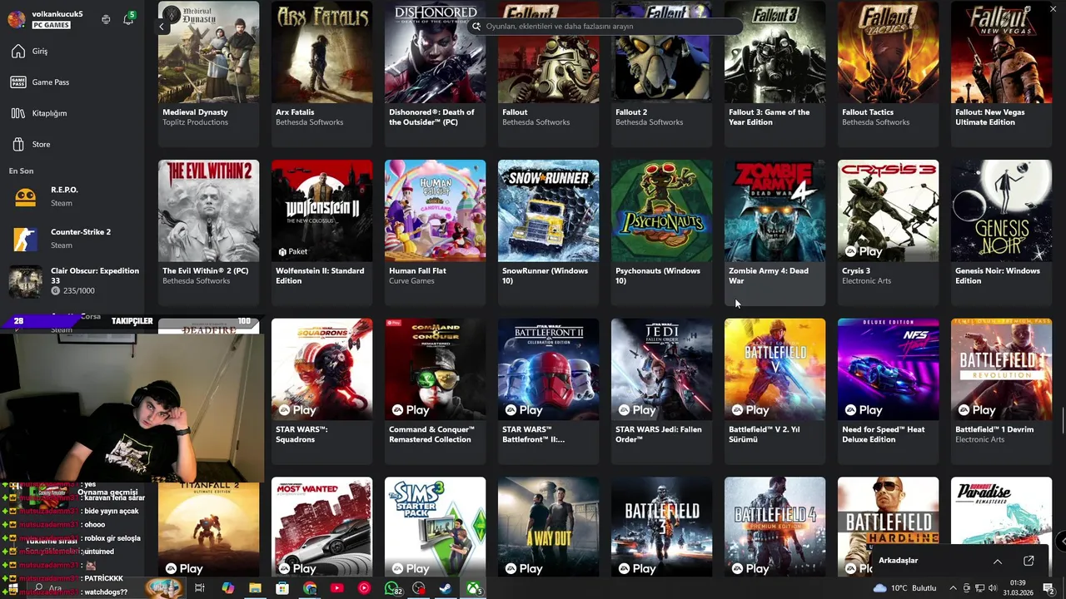This screenshot has height=599, width=1066.
Task: Show hidden system tray icons
Action: tap(954, 588)
